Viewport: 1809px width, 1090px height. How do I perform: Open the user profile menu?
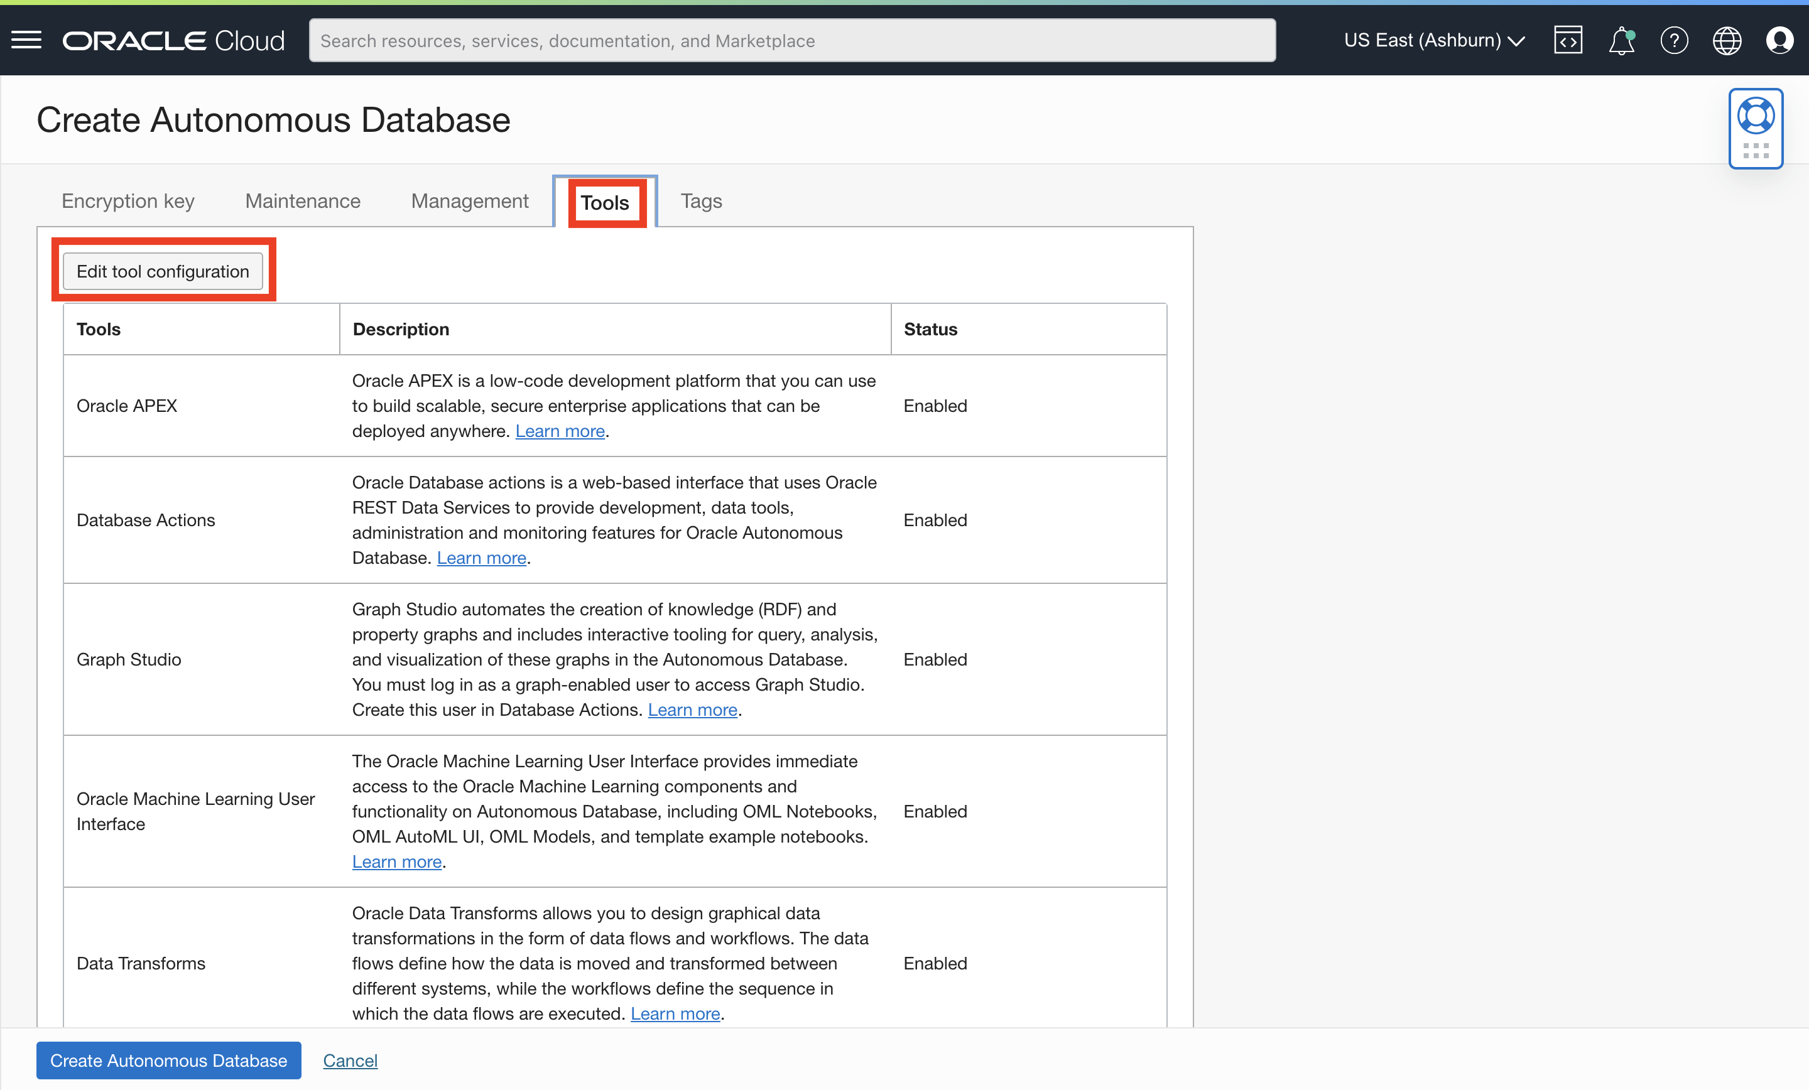1781,40
